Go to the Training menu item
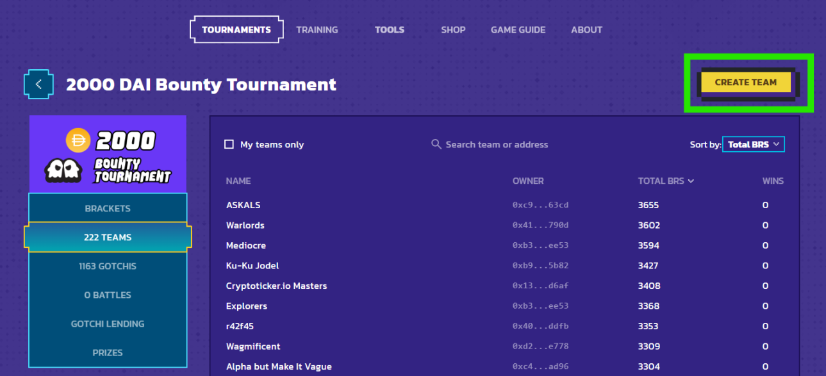 (317, 29)
